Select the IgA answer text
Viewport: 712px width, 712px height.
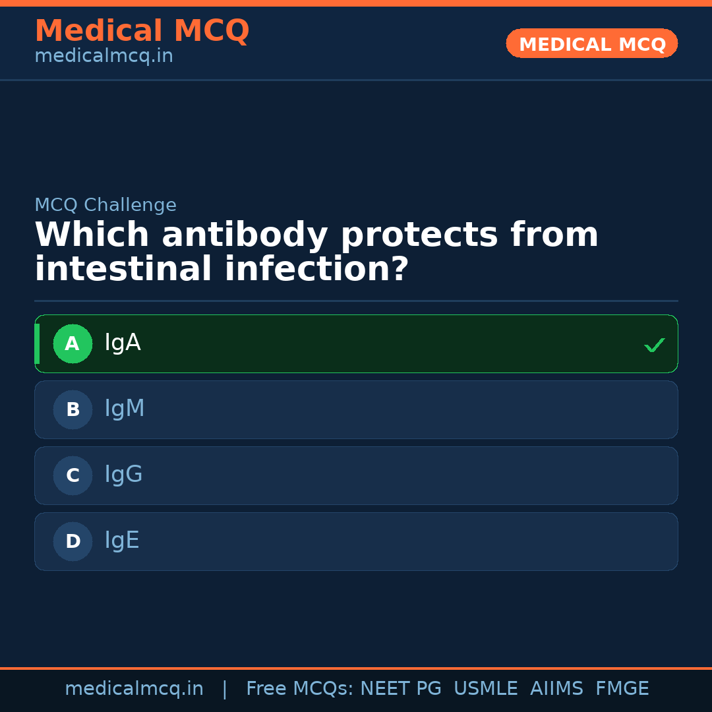click(123, 343)
